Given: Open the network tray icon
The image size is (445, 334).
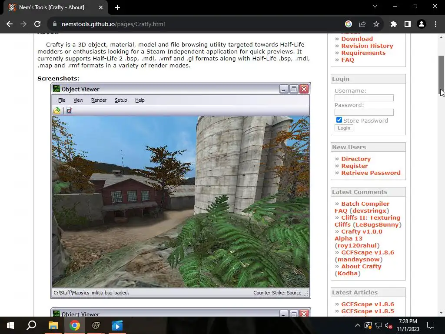Looking at the screenshot, I should (x=379, y=325).
